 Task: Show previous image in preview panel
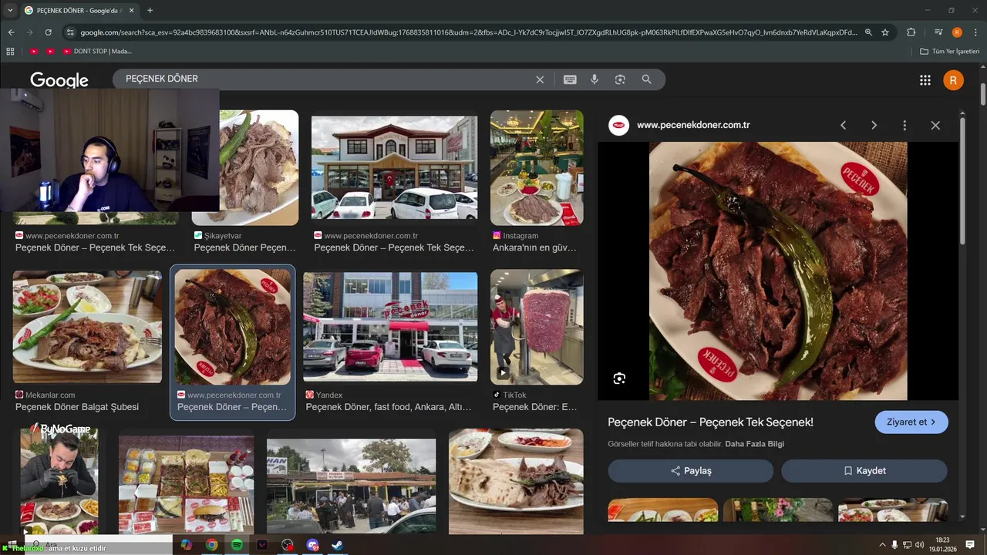tap(844, 125)
